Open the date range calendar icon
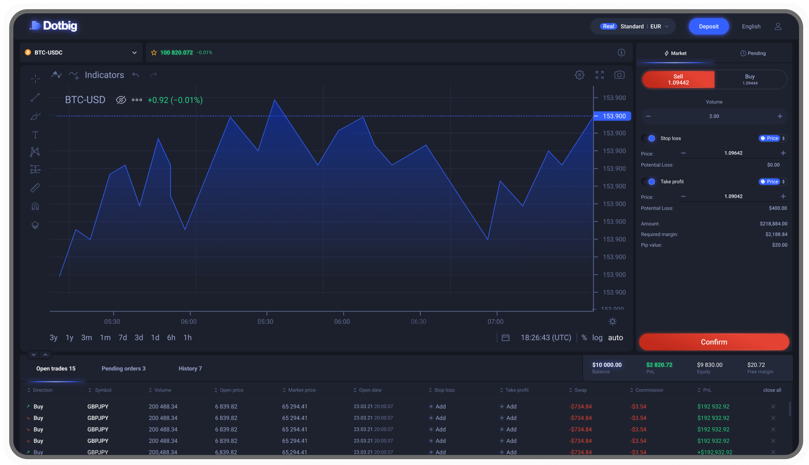The height and width of the screenshot is (465, 809). [505, 337]
